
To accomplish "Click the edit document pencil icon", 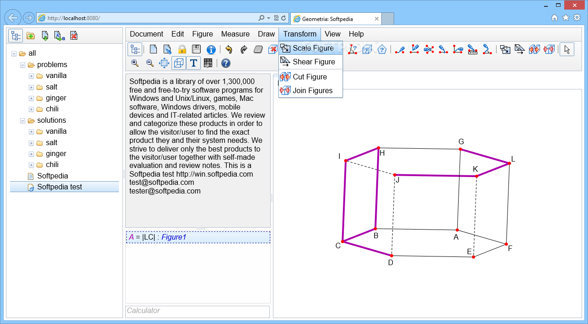I will (x=168, y=49).
